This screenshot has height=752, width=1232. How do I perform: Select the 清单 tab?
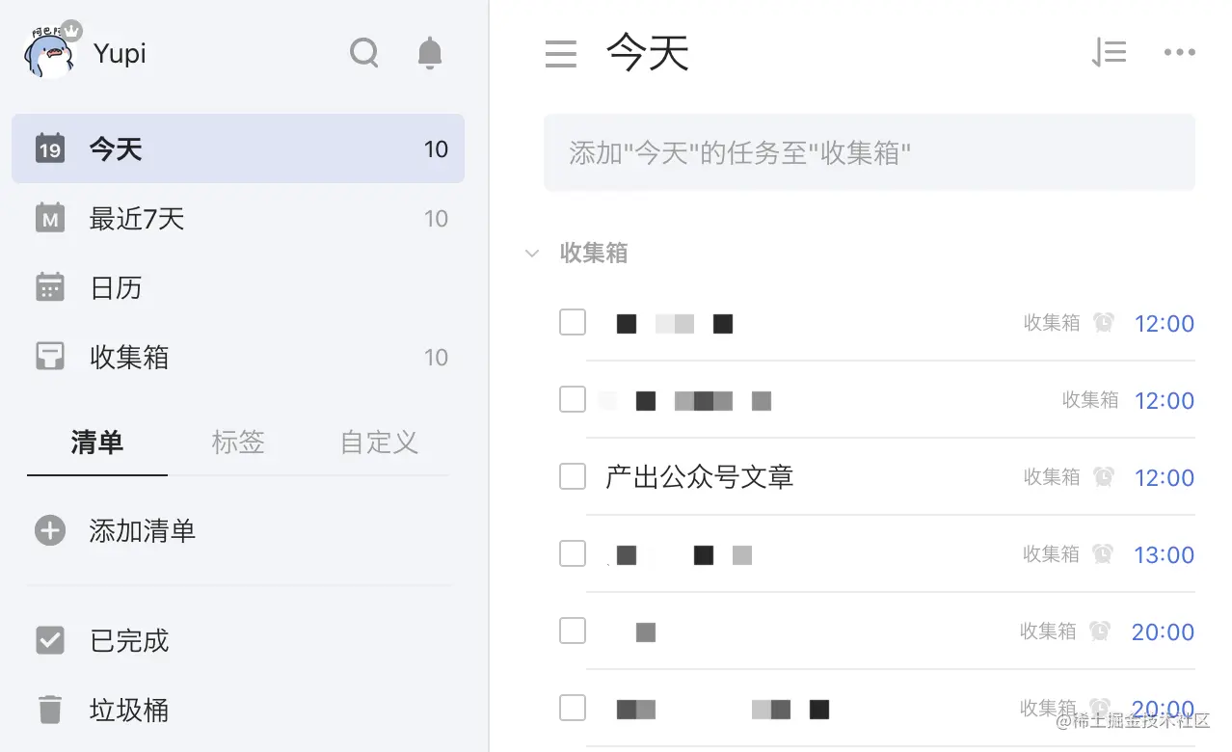[x=97, y=443]
